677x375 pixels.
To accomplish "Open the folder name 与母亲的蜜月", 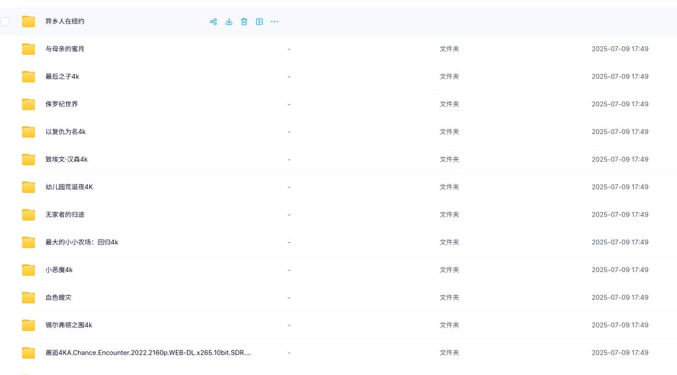I will pos(65,49).
